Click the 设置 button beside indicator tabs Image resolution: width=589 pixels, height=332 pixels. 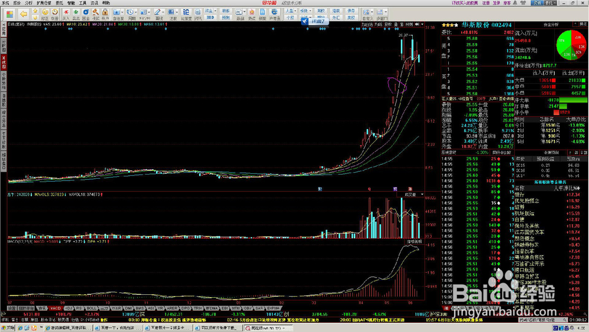pos(12,308)
